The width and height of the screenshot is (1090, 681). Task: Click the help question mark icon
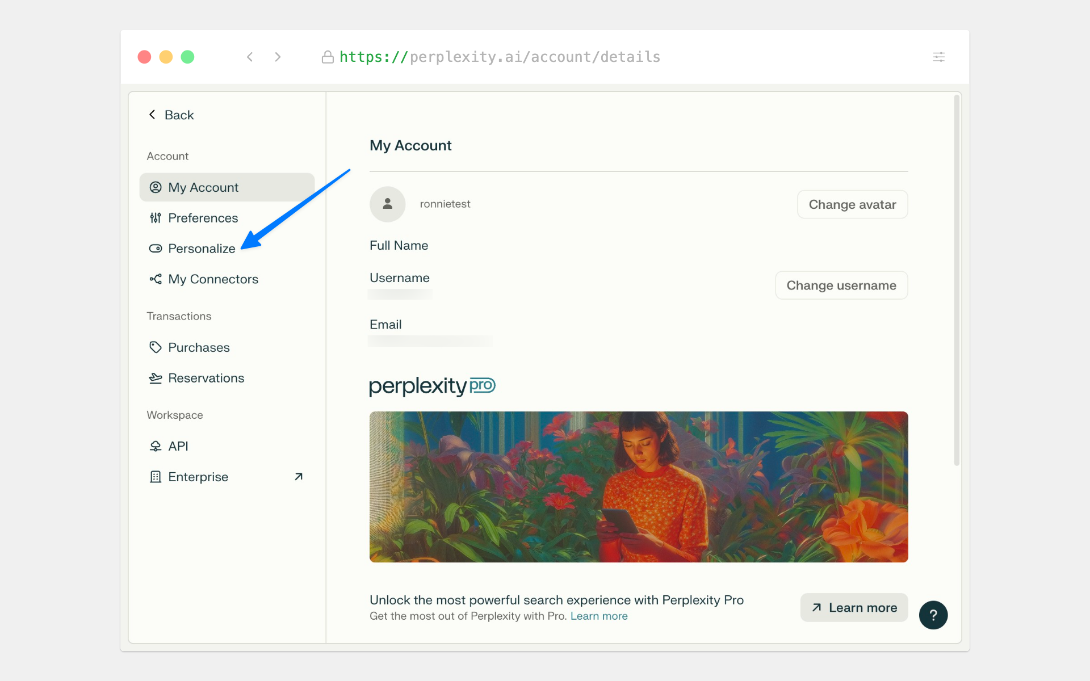[933, 615]
